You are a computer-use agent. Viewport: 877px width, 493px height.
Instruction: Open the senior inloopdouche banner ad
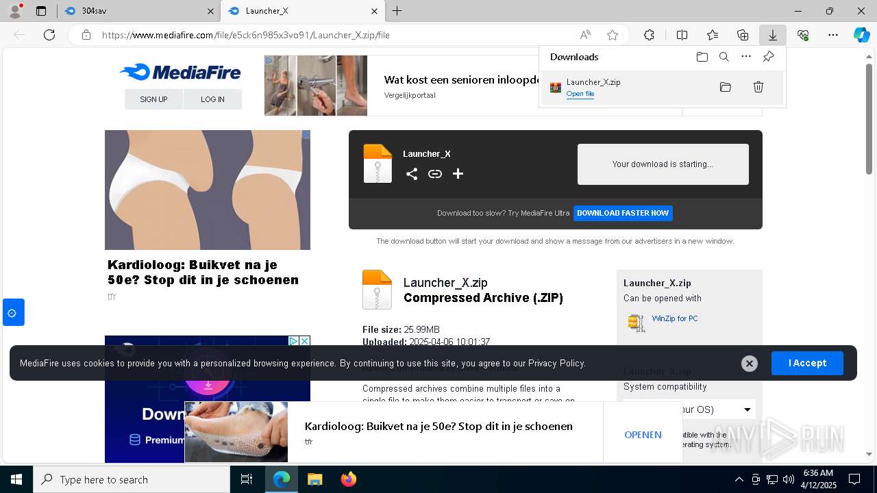tap(401, 86)
